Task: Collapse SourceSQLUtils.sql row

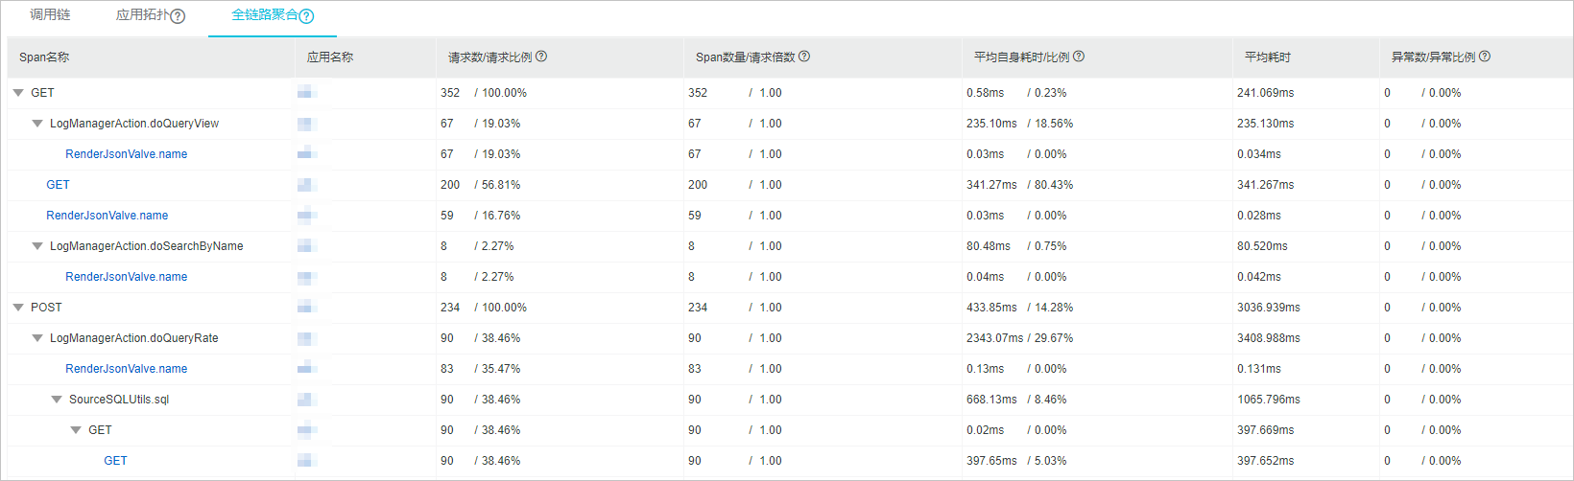Action: pos(57,400)
